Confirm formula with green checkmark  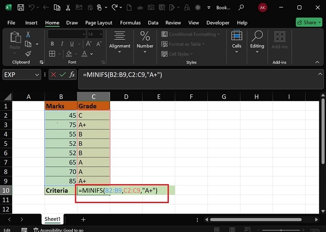coord(62,74)
